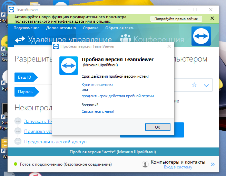Expand the Computers and contacts panel arrows
The height and width of the screenshot is (176, 226).
pos(213,164)
